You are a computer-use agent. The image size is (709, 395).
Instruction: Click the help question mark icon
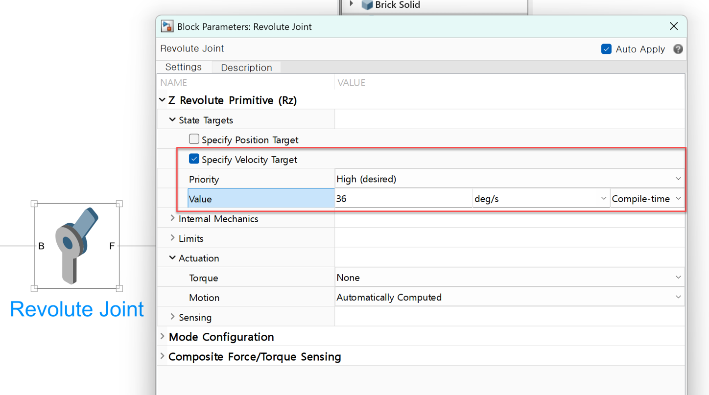[678, 49]
